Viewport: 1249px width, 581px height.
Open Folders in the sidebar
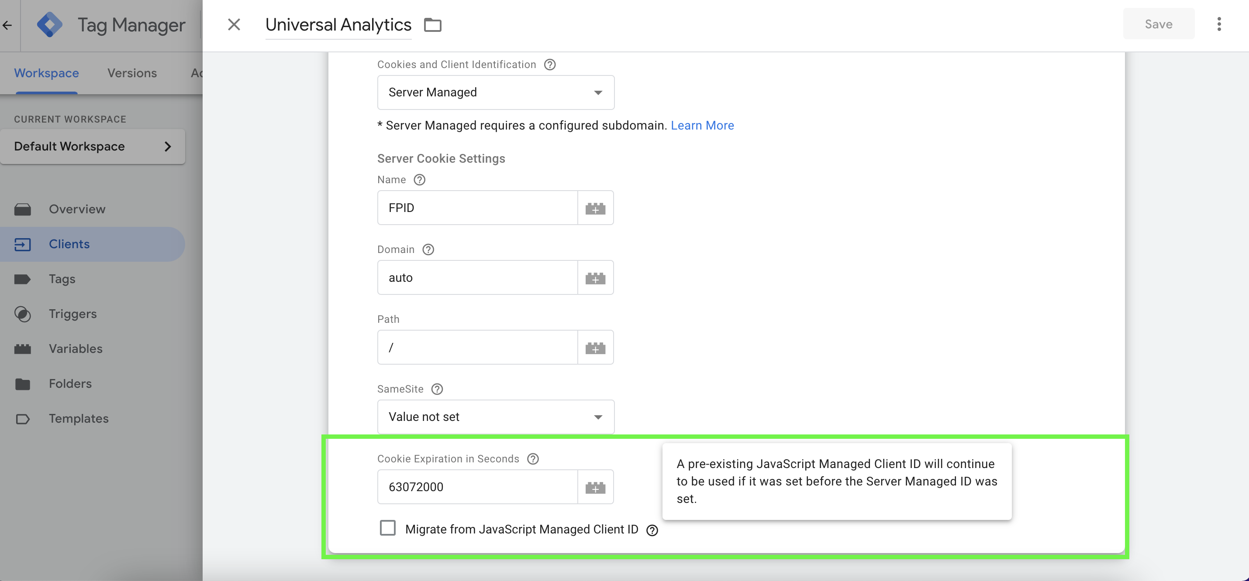click(92, 383)
